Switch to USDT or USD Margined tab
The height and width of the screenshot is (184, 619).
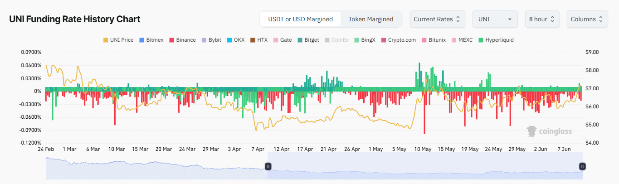[x=301, y=19]
